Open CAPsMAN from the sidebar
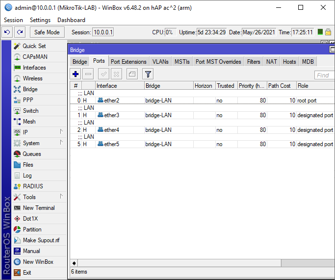 39,57
